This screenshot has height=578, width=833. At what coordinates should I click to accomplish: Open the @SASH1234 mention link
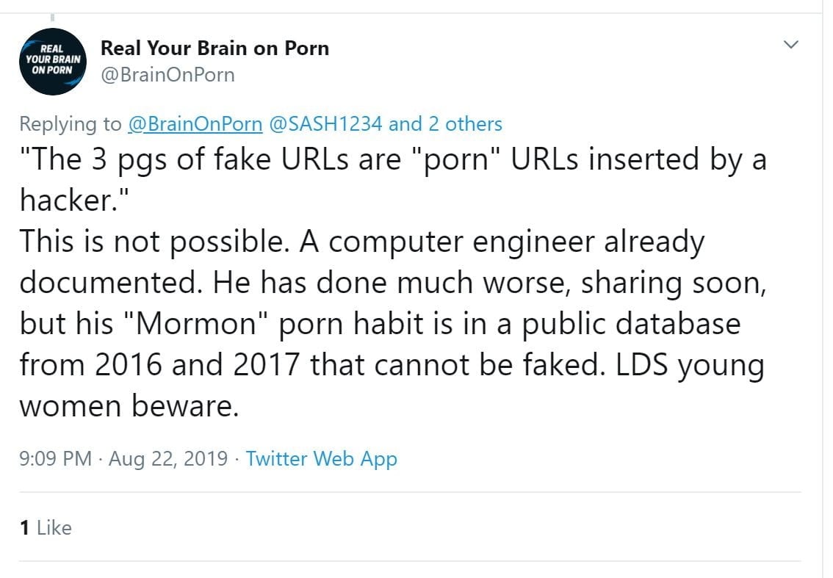coord(325,123)
